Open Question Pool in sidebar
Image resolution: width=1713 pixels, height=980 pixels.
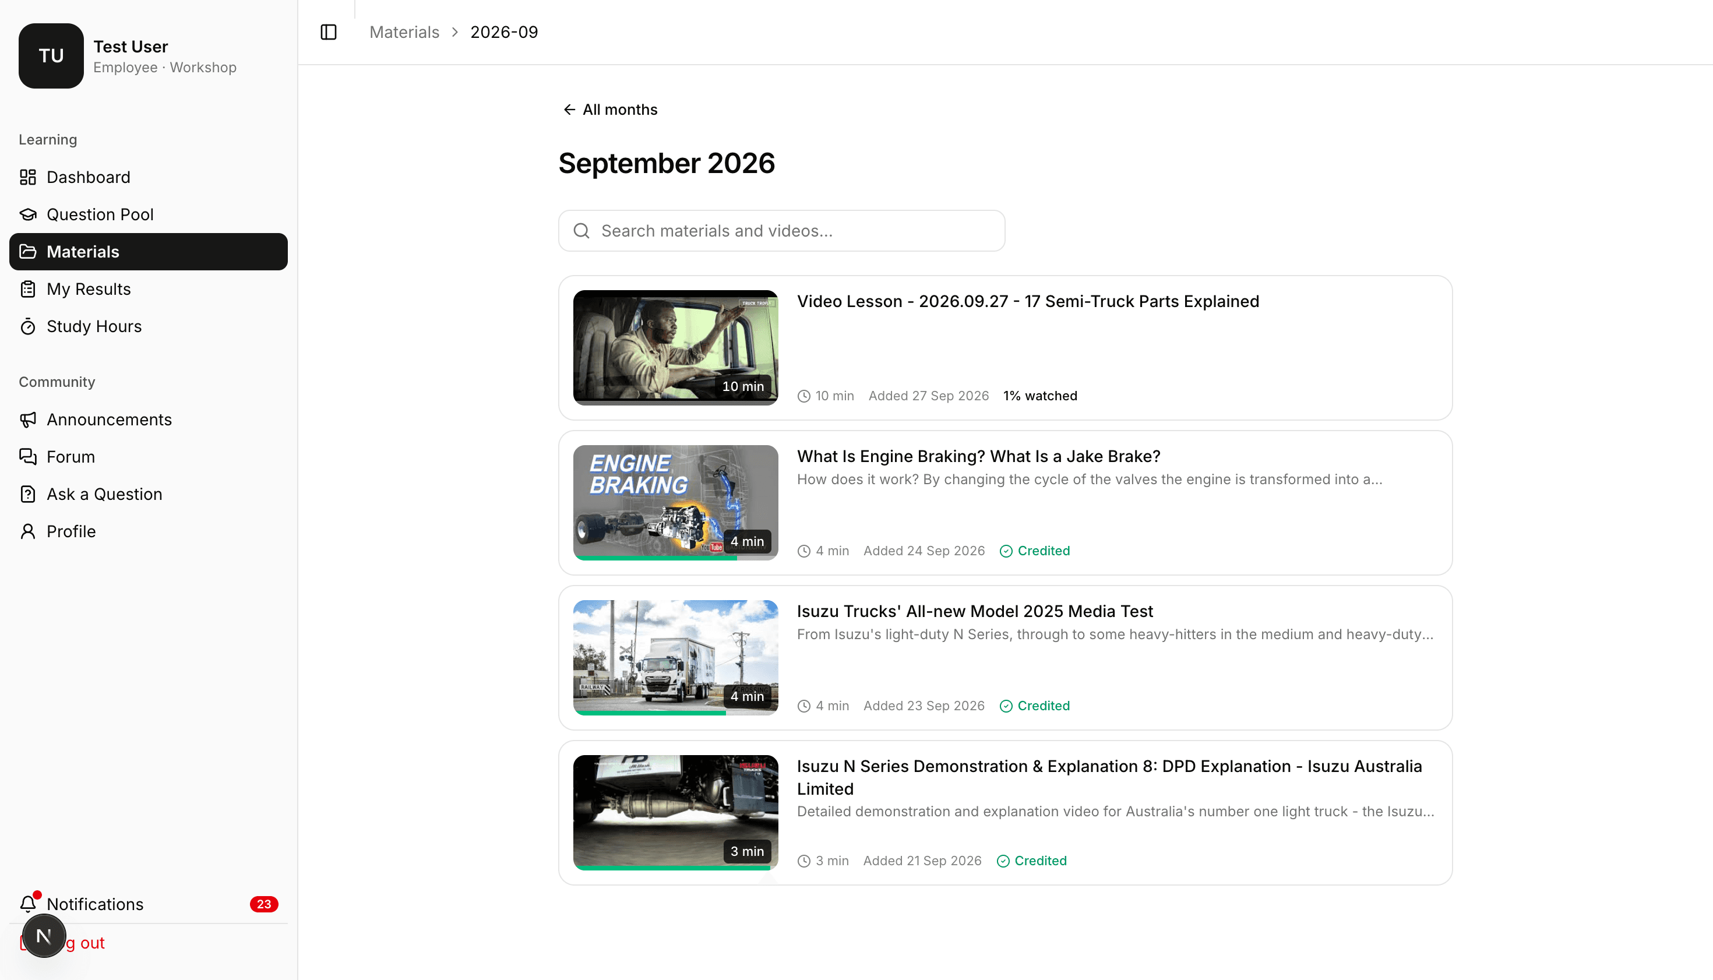(149, 215)
